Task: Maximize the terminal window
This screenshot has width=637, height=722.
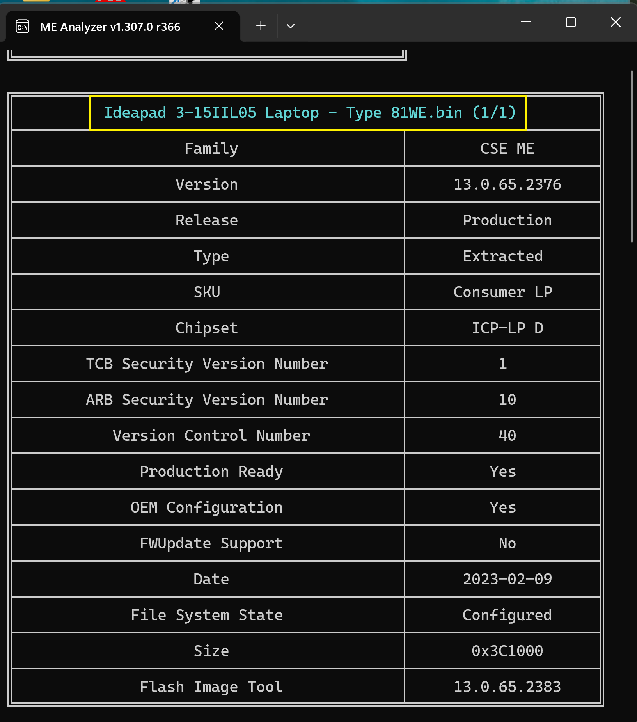Action: (x=571, y=22)
